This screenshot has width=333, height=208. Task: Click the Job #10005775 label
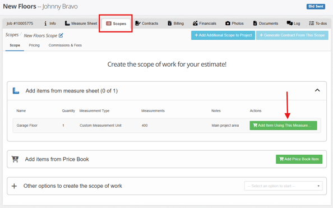[x=20, y=24]
